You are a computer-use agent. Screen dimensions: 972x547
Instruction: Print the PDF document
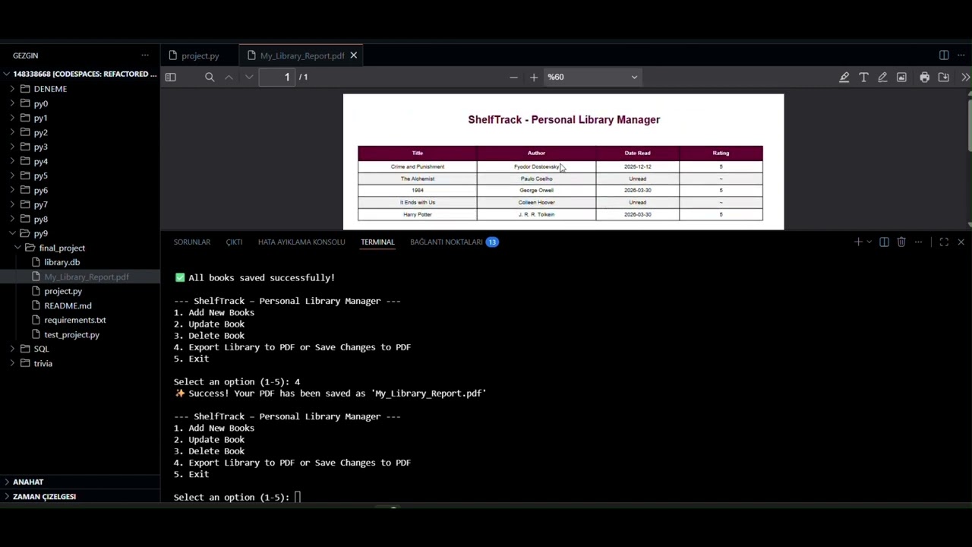coord(924,77)
